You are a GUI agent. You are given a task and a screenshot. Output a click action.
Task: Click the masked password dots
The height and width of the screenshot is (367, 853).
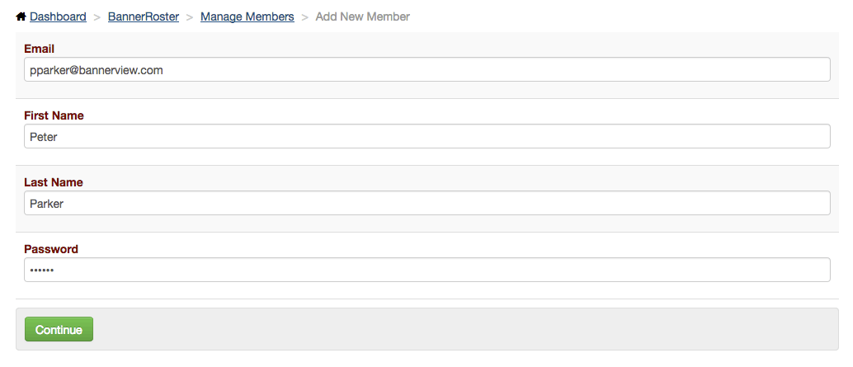pyautogui.click(x=42, y=271)
